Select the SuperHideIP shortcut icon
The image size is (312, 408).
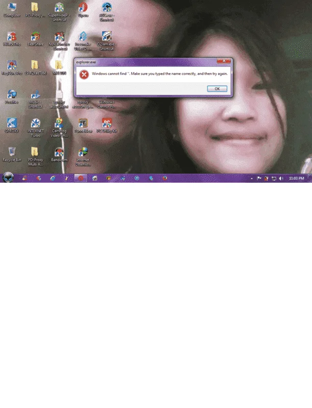click(59, 12)
